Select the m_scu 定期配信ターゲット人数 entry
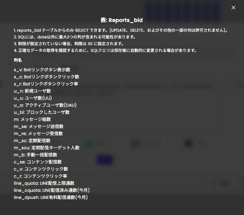The height and width of the screenshot is (215, 244). (x=46, y=148)
